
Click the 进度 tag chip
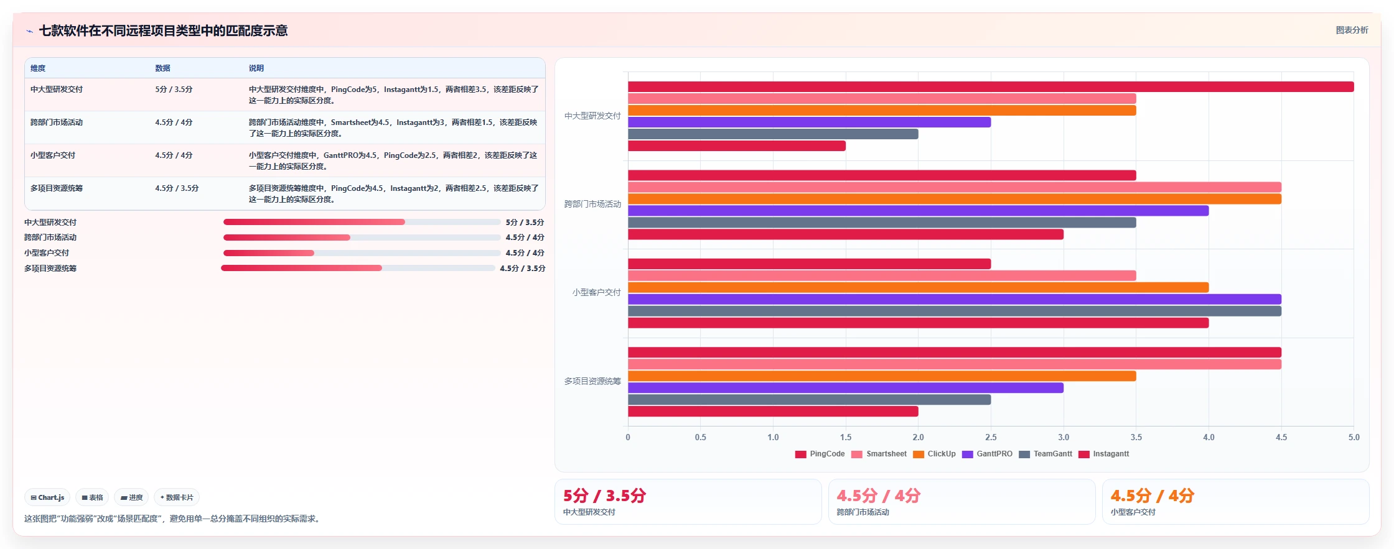pyautogui.click(x=131, y=497)
